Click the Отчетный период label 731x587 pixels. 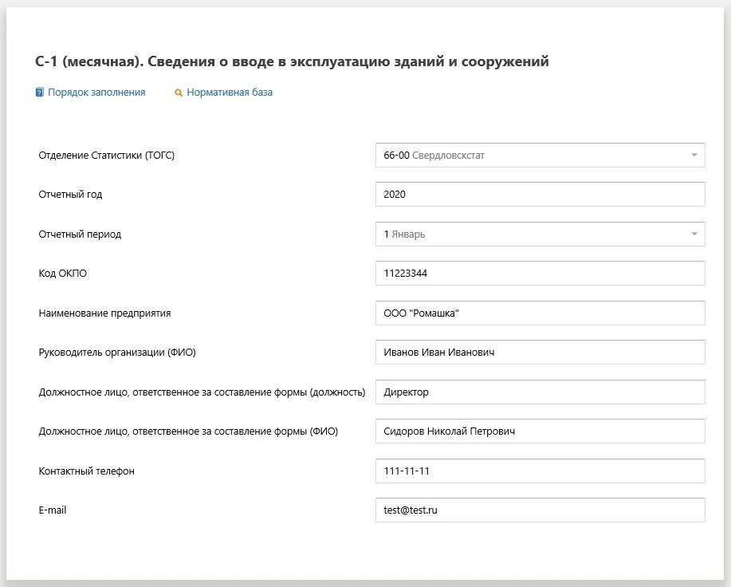point(80,234)
